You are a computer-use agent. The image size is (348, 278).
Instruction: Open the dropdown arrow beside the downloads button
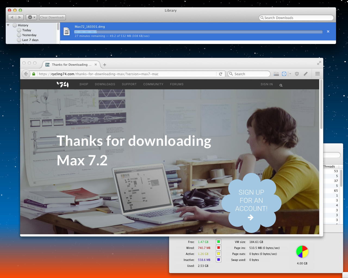click(290, 74)
